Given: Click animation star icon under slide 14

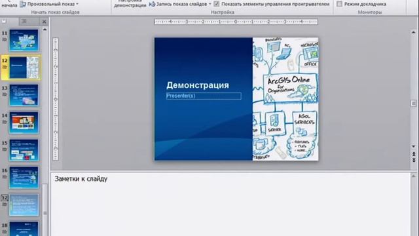Looking at the screenshot, I should (5, 122).
